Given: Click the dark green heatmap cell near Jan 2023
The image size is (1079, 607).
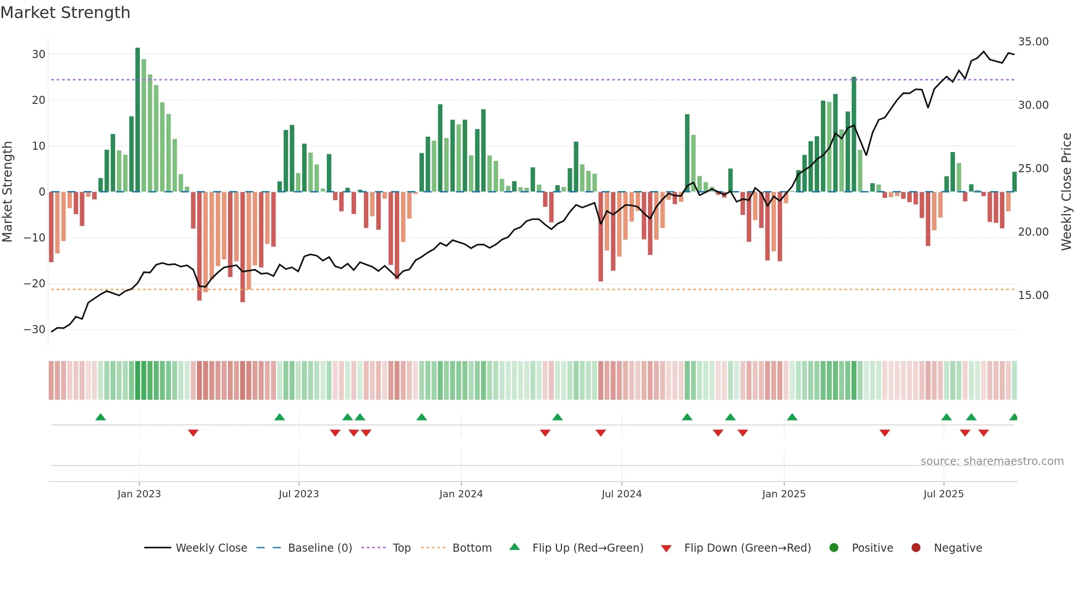Looking at the screenshot, I should tap(138, 380).
